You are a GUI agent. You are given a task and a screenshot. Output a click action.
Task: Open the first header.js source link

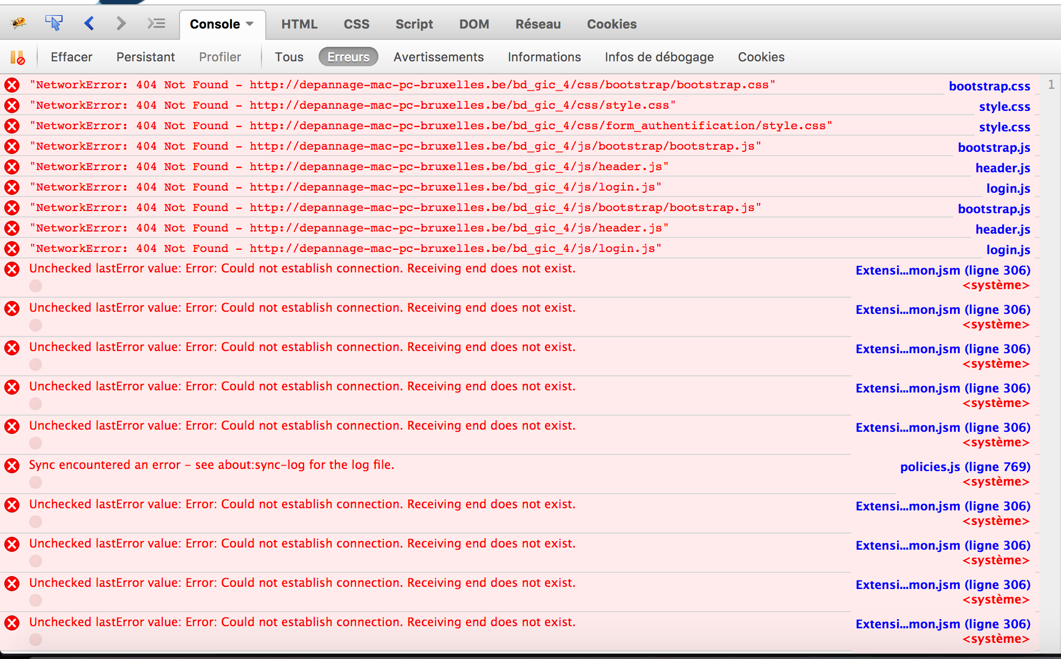click(x=1003, y=168)
